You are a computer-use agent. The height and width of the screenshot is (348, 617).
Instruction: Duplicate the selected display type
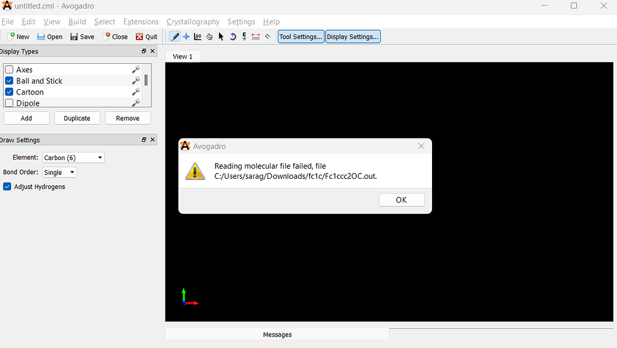pos(77,118)
